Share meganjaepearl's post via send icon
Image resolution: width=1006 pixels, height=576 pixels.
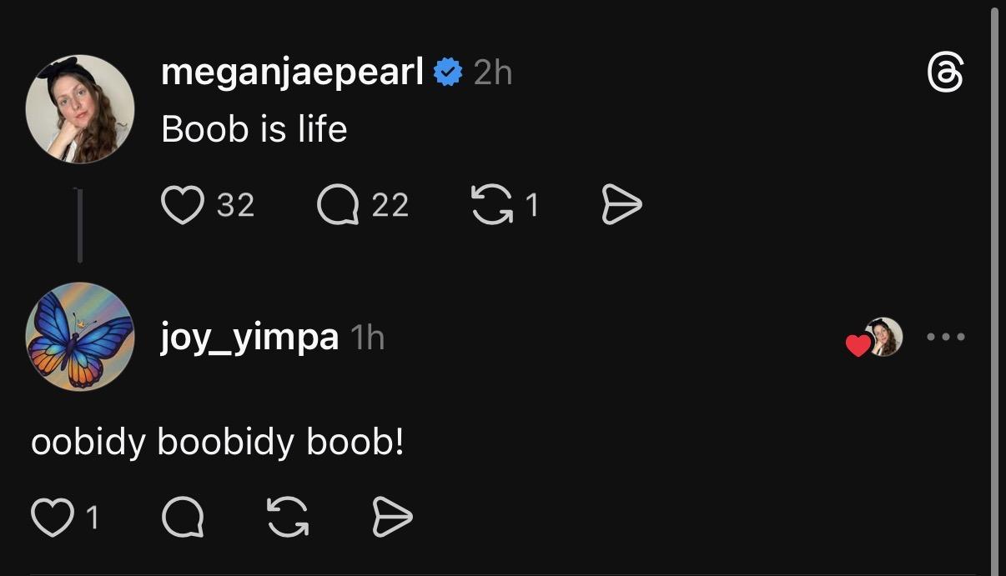click(x=621, y=205)
